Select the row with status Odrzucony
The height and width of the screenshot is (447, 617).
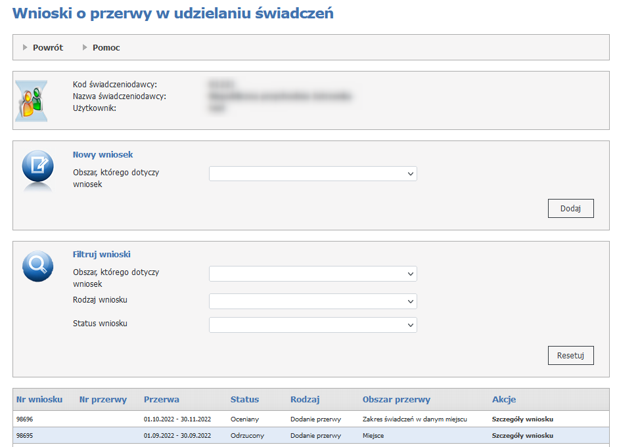[246, 435]
